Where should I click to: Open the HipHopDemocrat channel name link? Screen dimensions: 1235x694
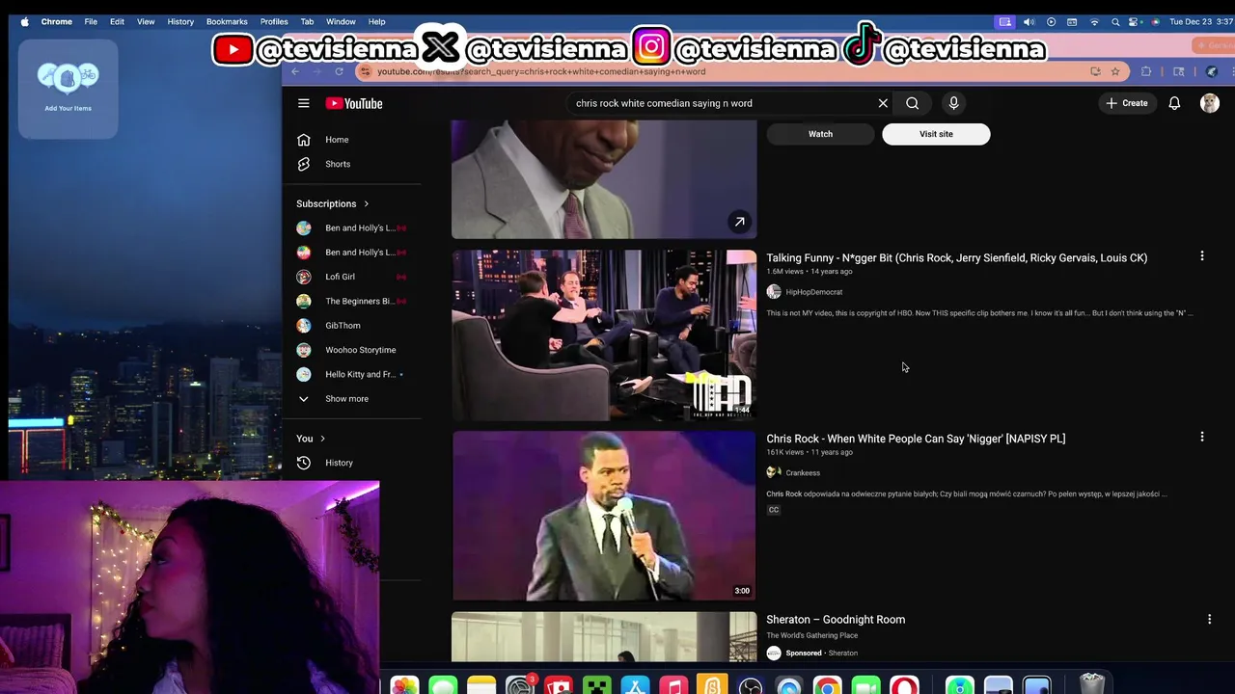(x=813, y=292)
